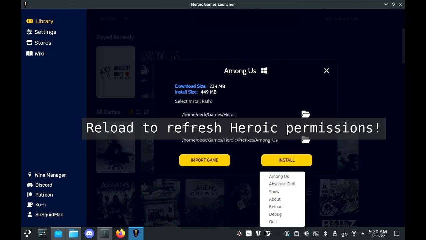Open the SirSquidMan user account entry

coord(45,215)
